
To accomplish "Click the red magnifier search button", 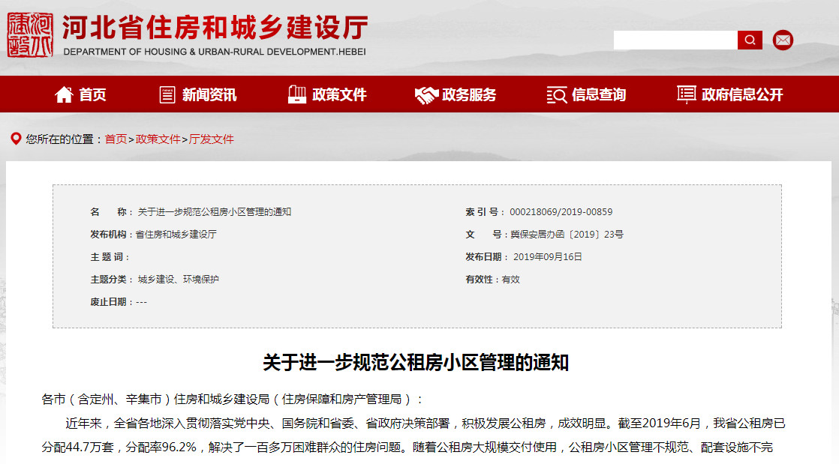I will click(750, 40).
